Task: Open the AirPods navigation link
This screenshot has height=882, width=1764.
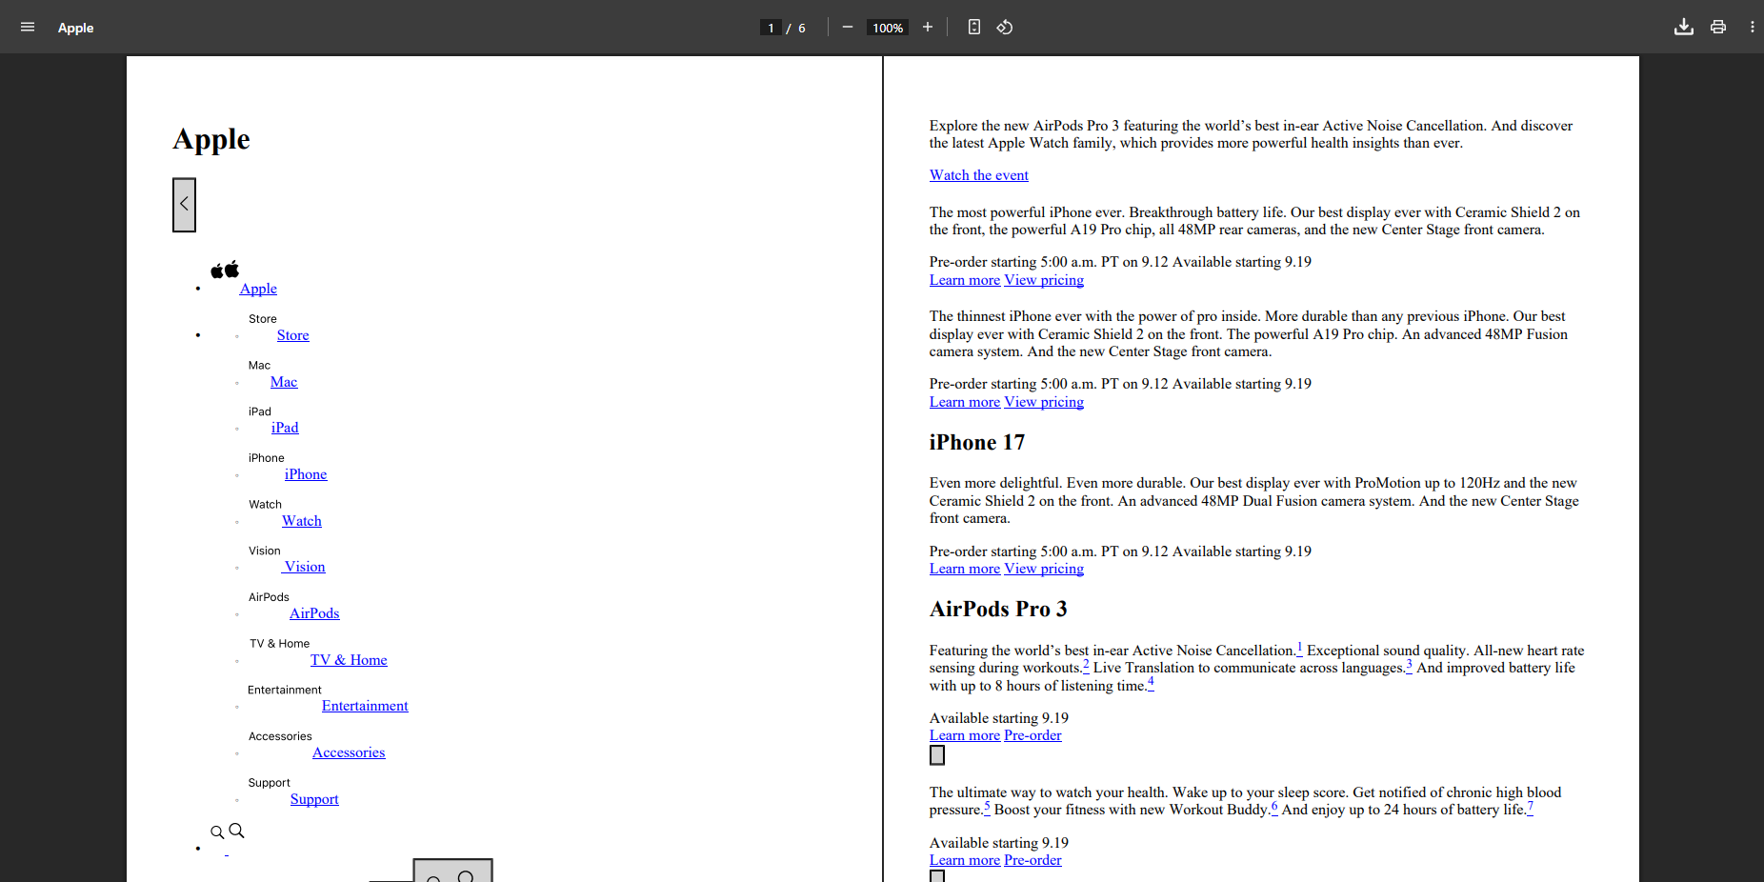Action: click(314, 613)
